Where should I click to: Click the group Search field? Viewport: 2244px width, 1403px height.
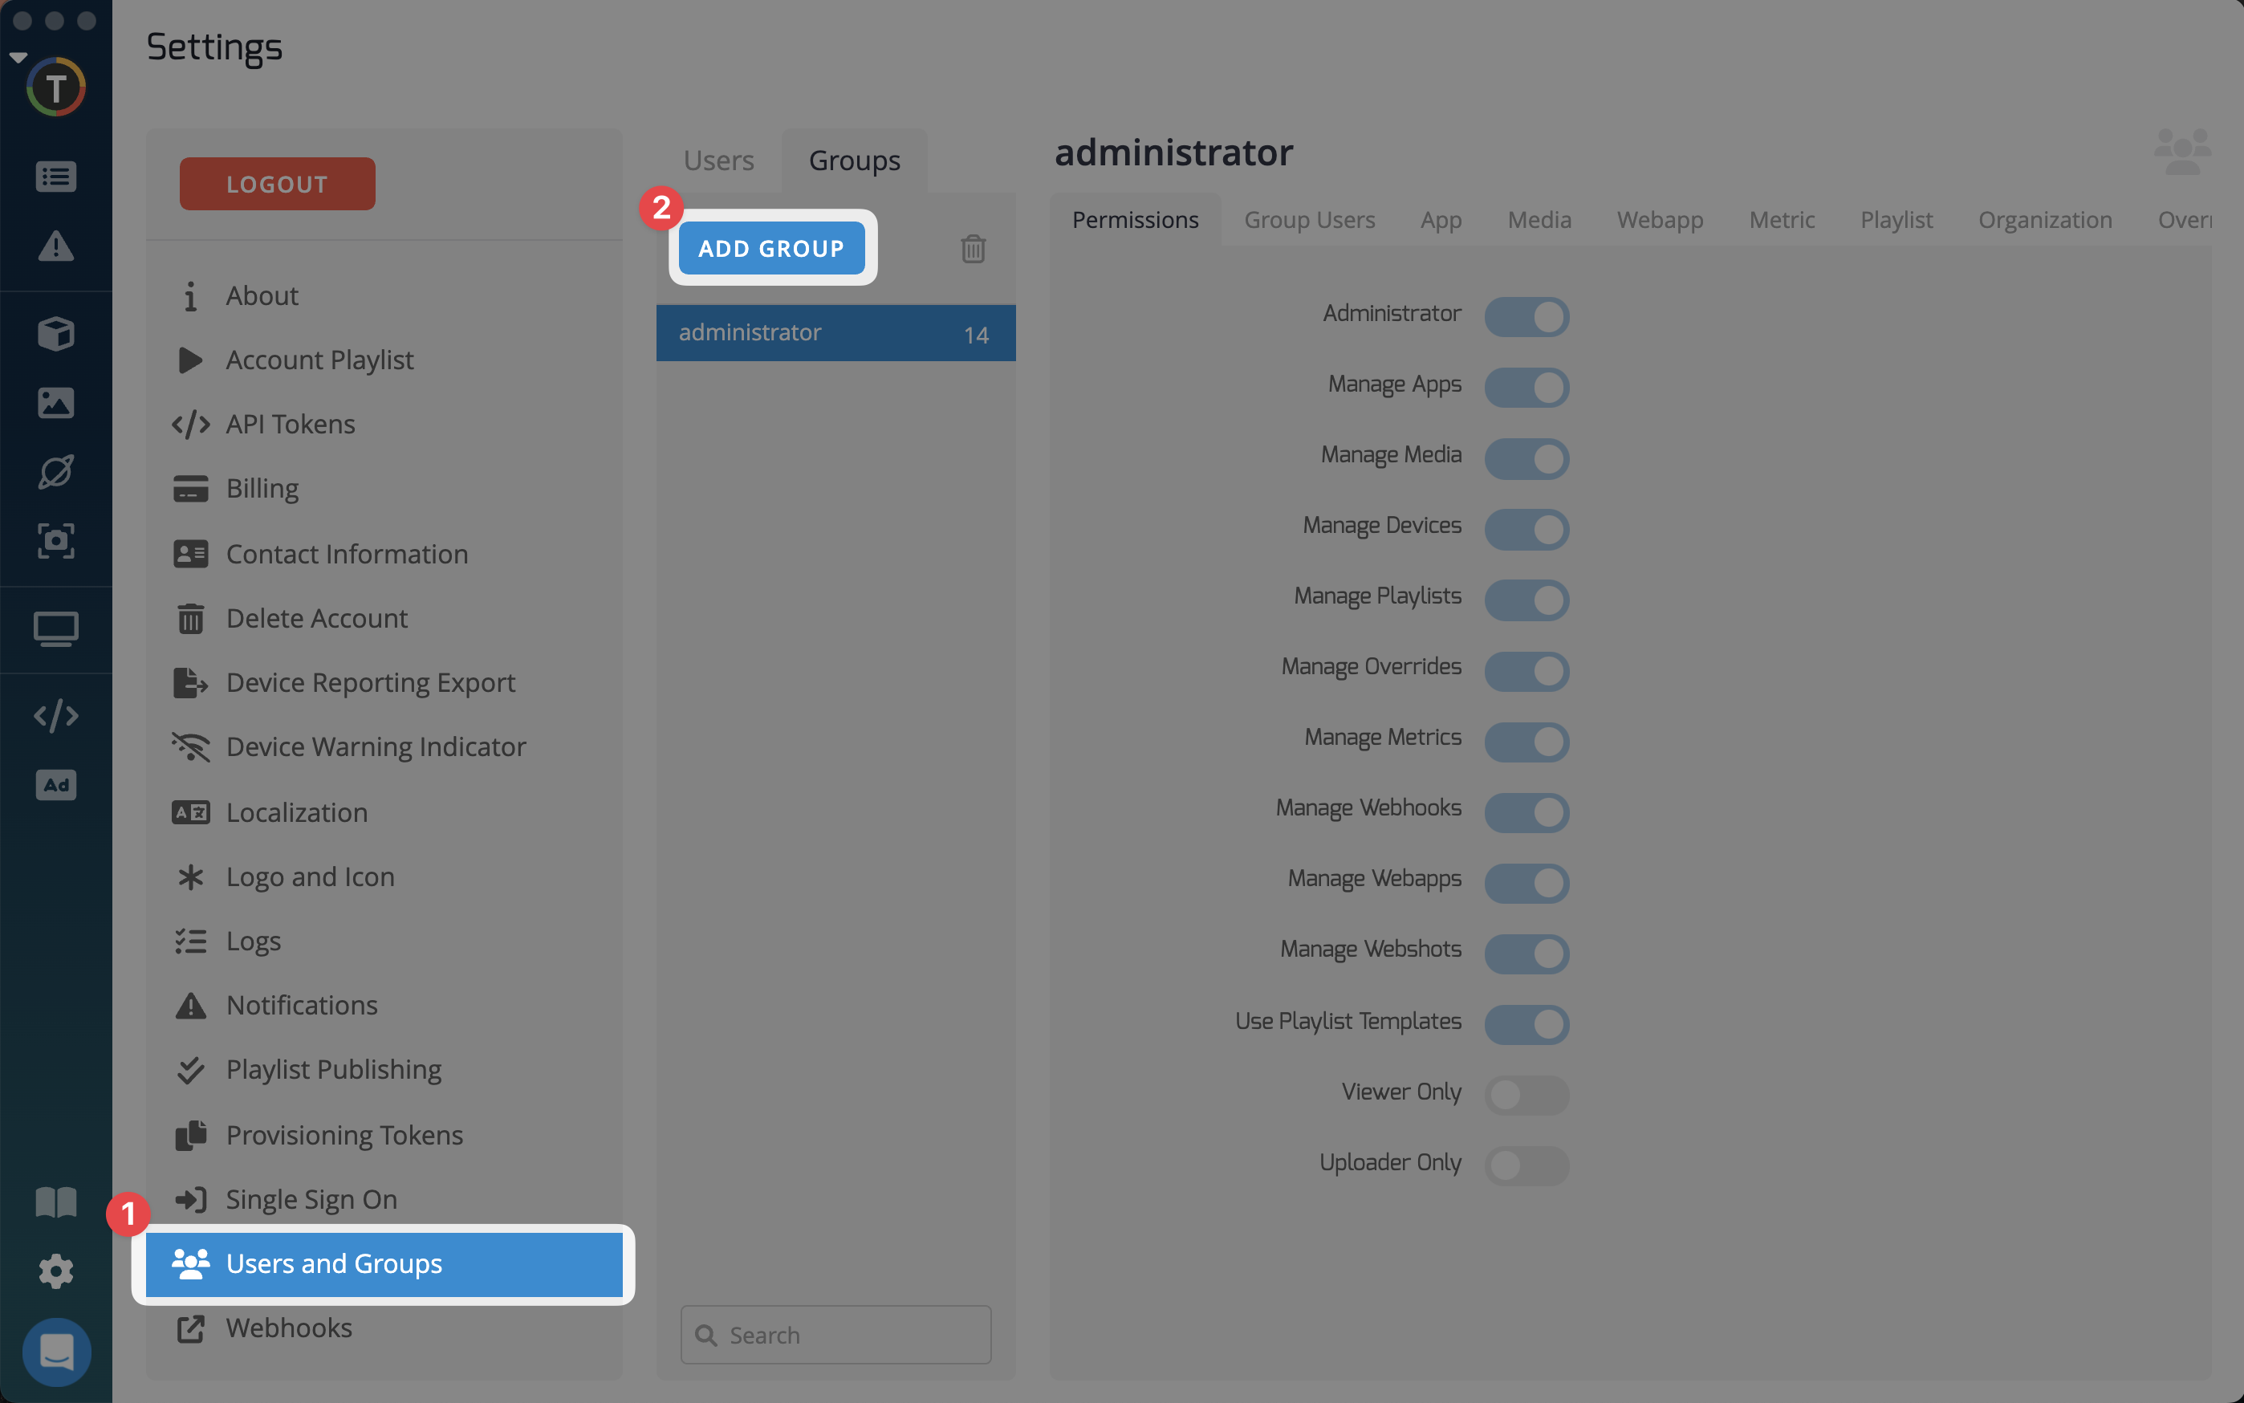(835, 1334)
